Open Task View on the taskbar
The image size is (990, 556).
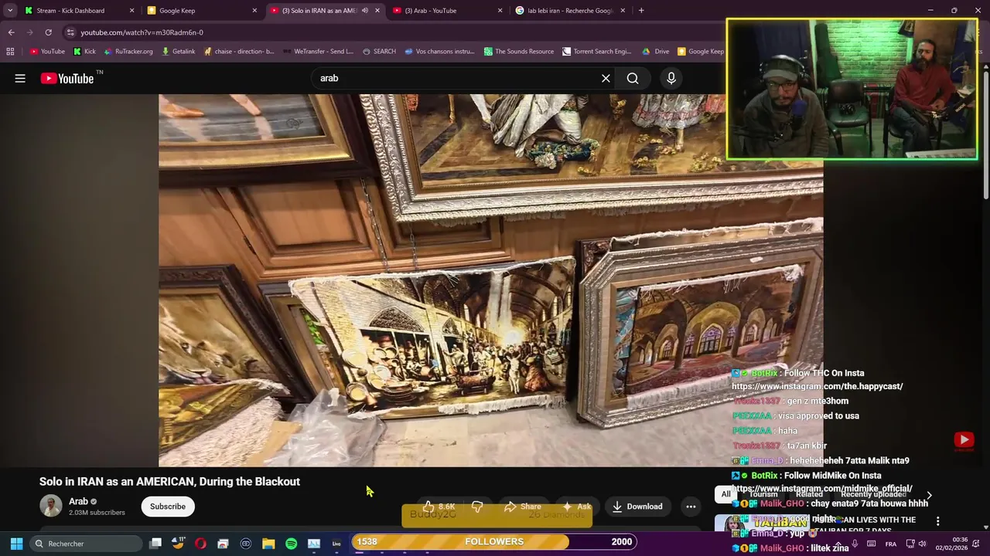(x=155, y=544)
